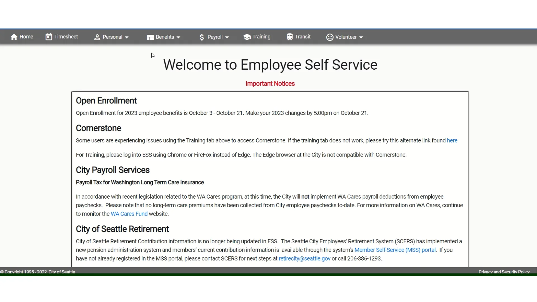Click the Personal person icon
The width and height of the screenshot is (537, 302).
(97, 37)
